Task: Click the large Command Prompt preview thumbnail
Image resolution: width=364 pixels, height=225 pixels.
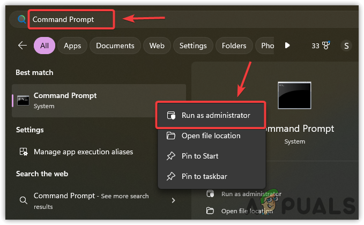Action: pyautogui.click(x=294, y=95)
